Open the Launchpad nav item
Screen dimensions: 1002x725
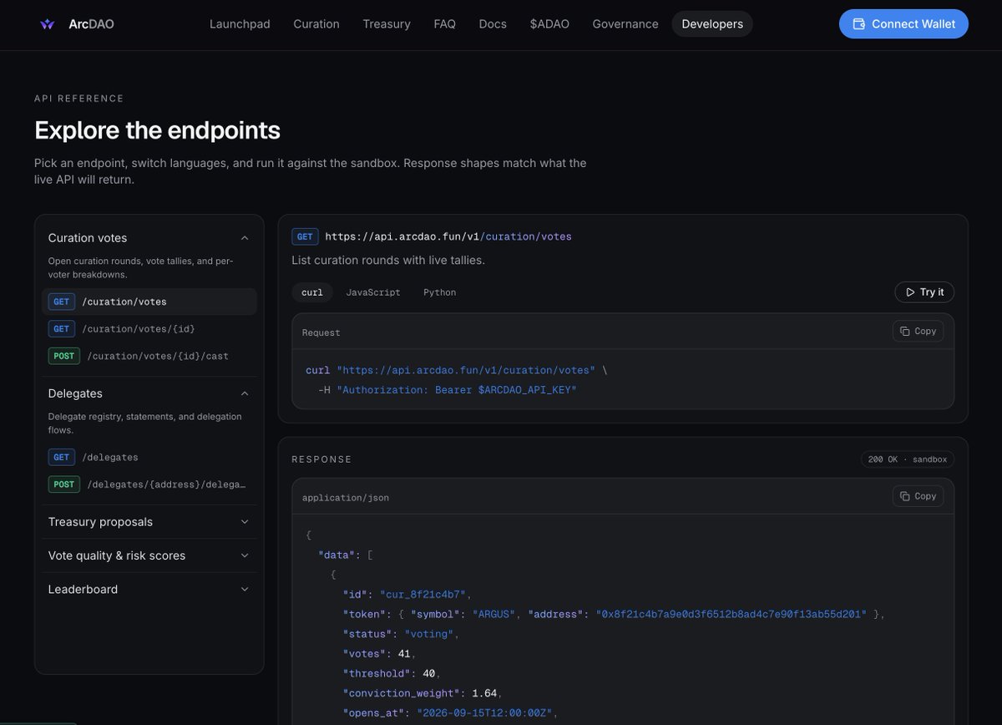click(240, 24)
